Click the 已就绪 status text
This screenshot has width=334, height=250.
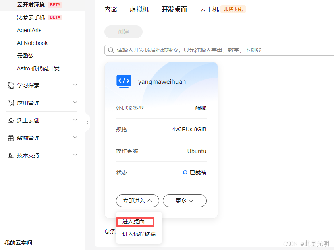(x=198, y=172)
